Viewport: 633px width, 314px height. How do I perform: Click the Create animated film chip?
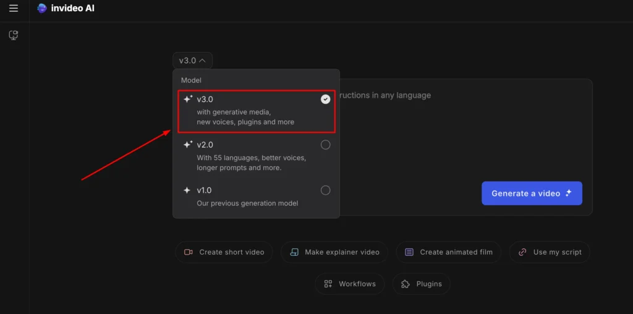(x=449, y=252)
